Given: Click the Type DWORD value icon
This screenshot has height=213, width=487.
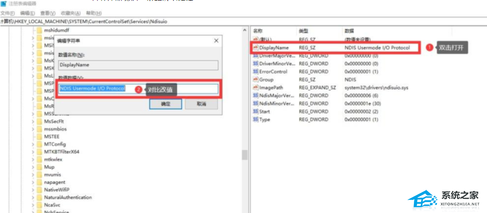Looking at the screenshot, I should (256, 119).
